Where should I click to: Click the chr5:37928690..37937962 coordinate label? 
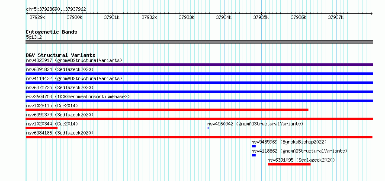[x=56, y=9]
